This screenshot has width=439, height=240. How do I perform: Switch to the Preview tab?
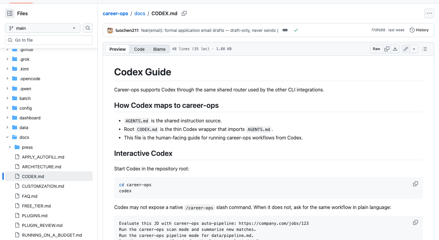118,49
